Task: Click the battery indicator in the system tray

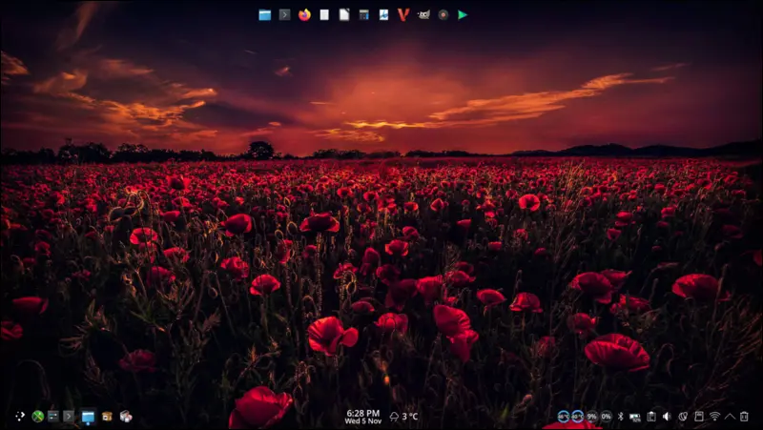Action: [635, 417]
